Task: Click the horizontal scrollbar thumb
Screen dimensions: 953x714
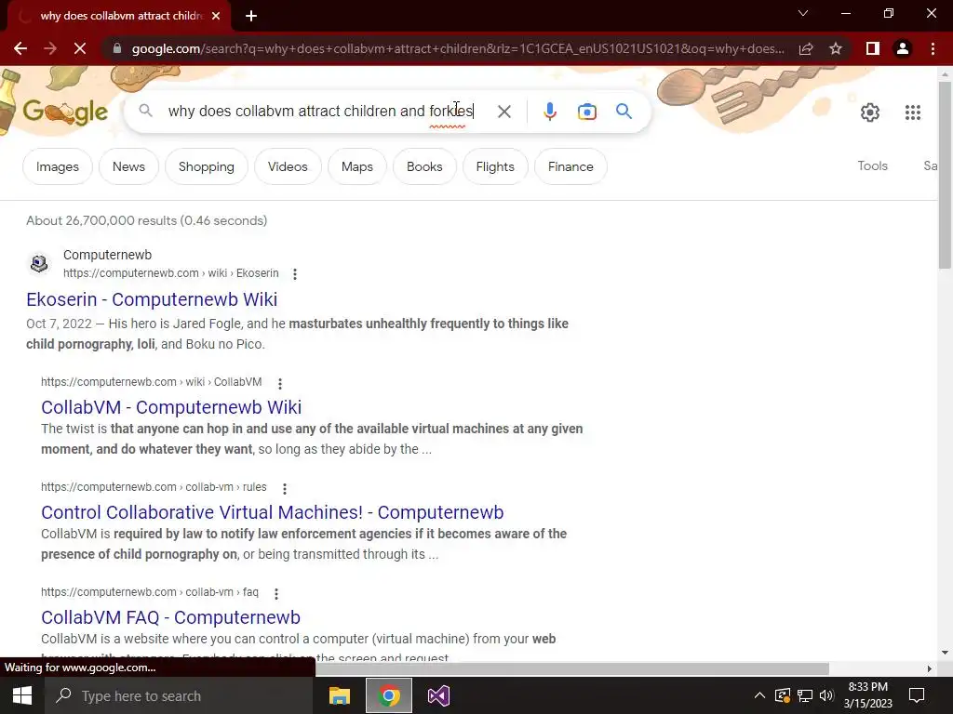Action: click(x=571, y=668)
